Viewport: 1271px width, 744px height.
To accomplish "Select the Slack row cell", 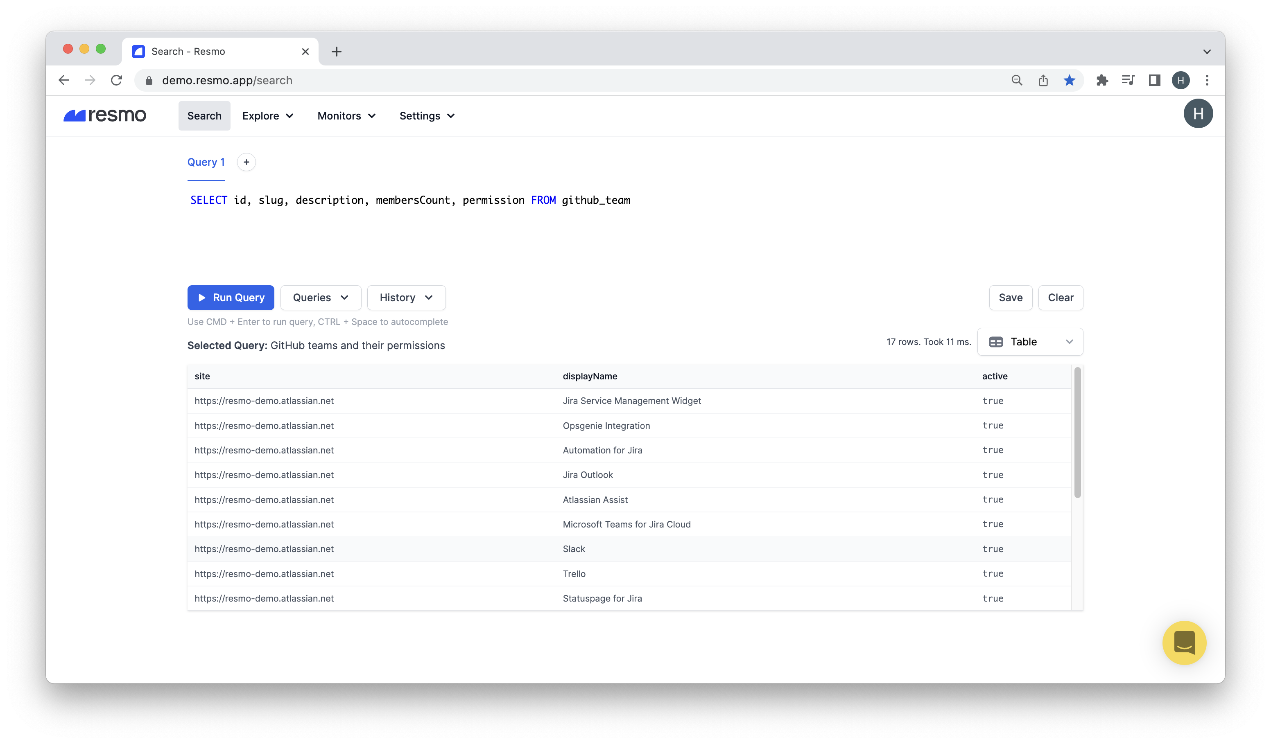I will (573, 549).
